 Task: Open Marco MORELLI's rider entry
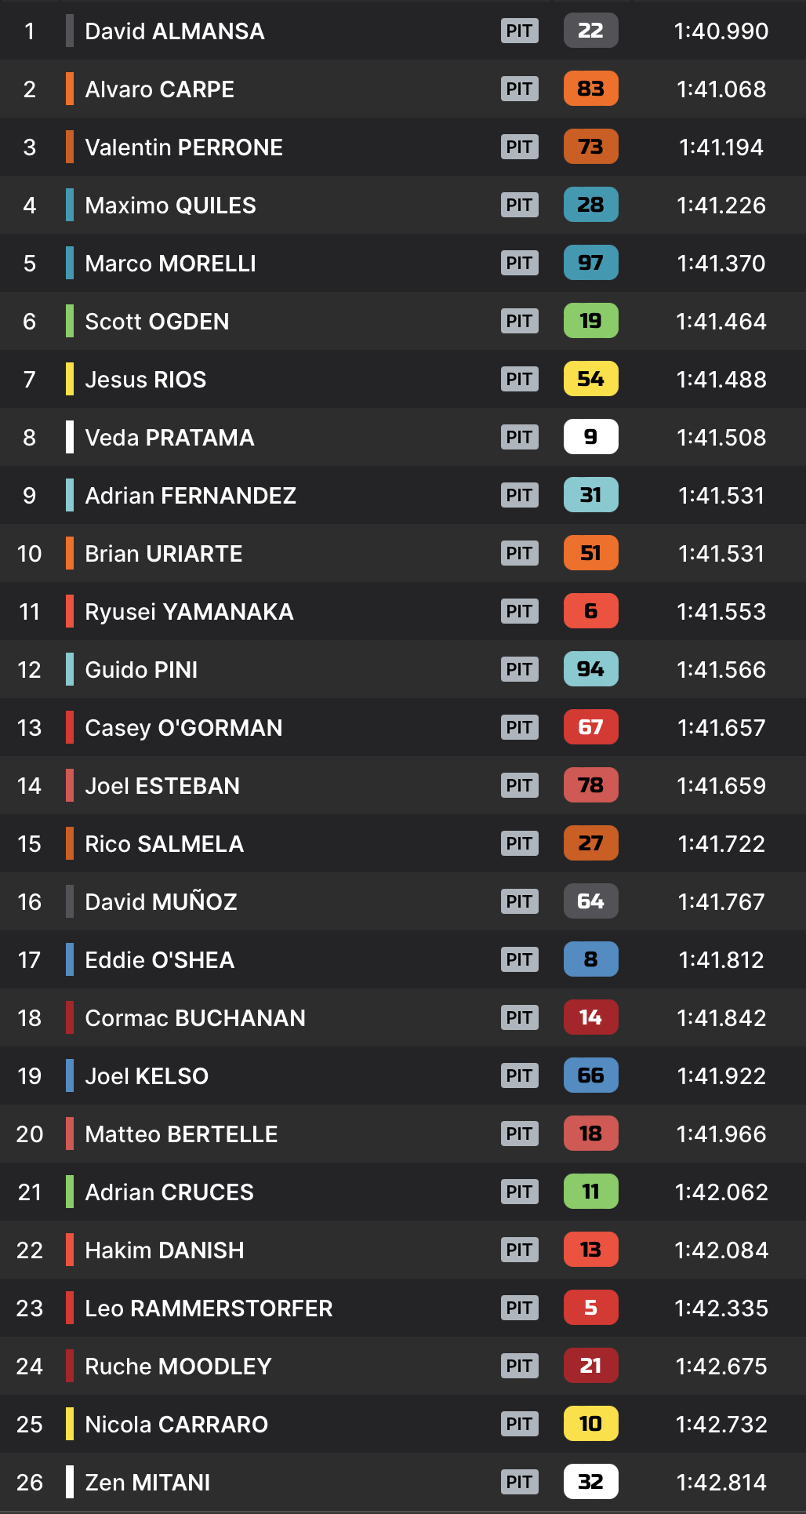pyautogui.click(x=170, y=264)
